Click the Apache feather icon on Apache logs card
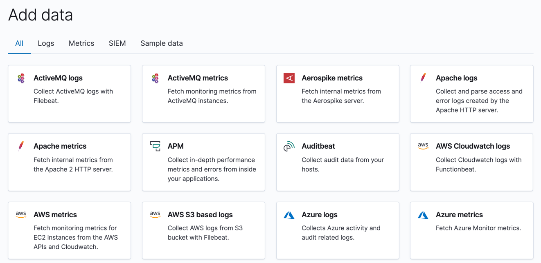The height and width of the screenshot is (263, 541). pyautogui.click(x=423, y=78)
